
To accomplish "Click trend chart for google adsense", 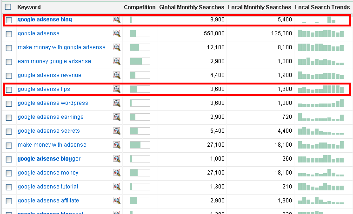I will coord(321,33).
